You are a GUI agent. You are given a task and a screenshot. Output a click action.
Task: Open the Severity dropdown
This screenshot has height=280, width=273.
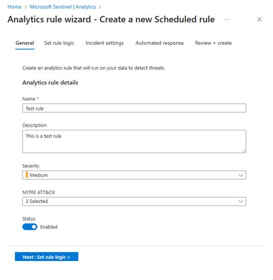[x=134, y=175]
